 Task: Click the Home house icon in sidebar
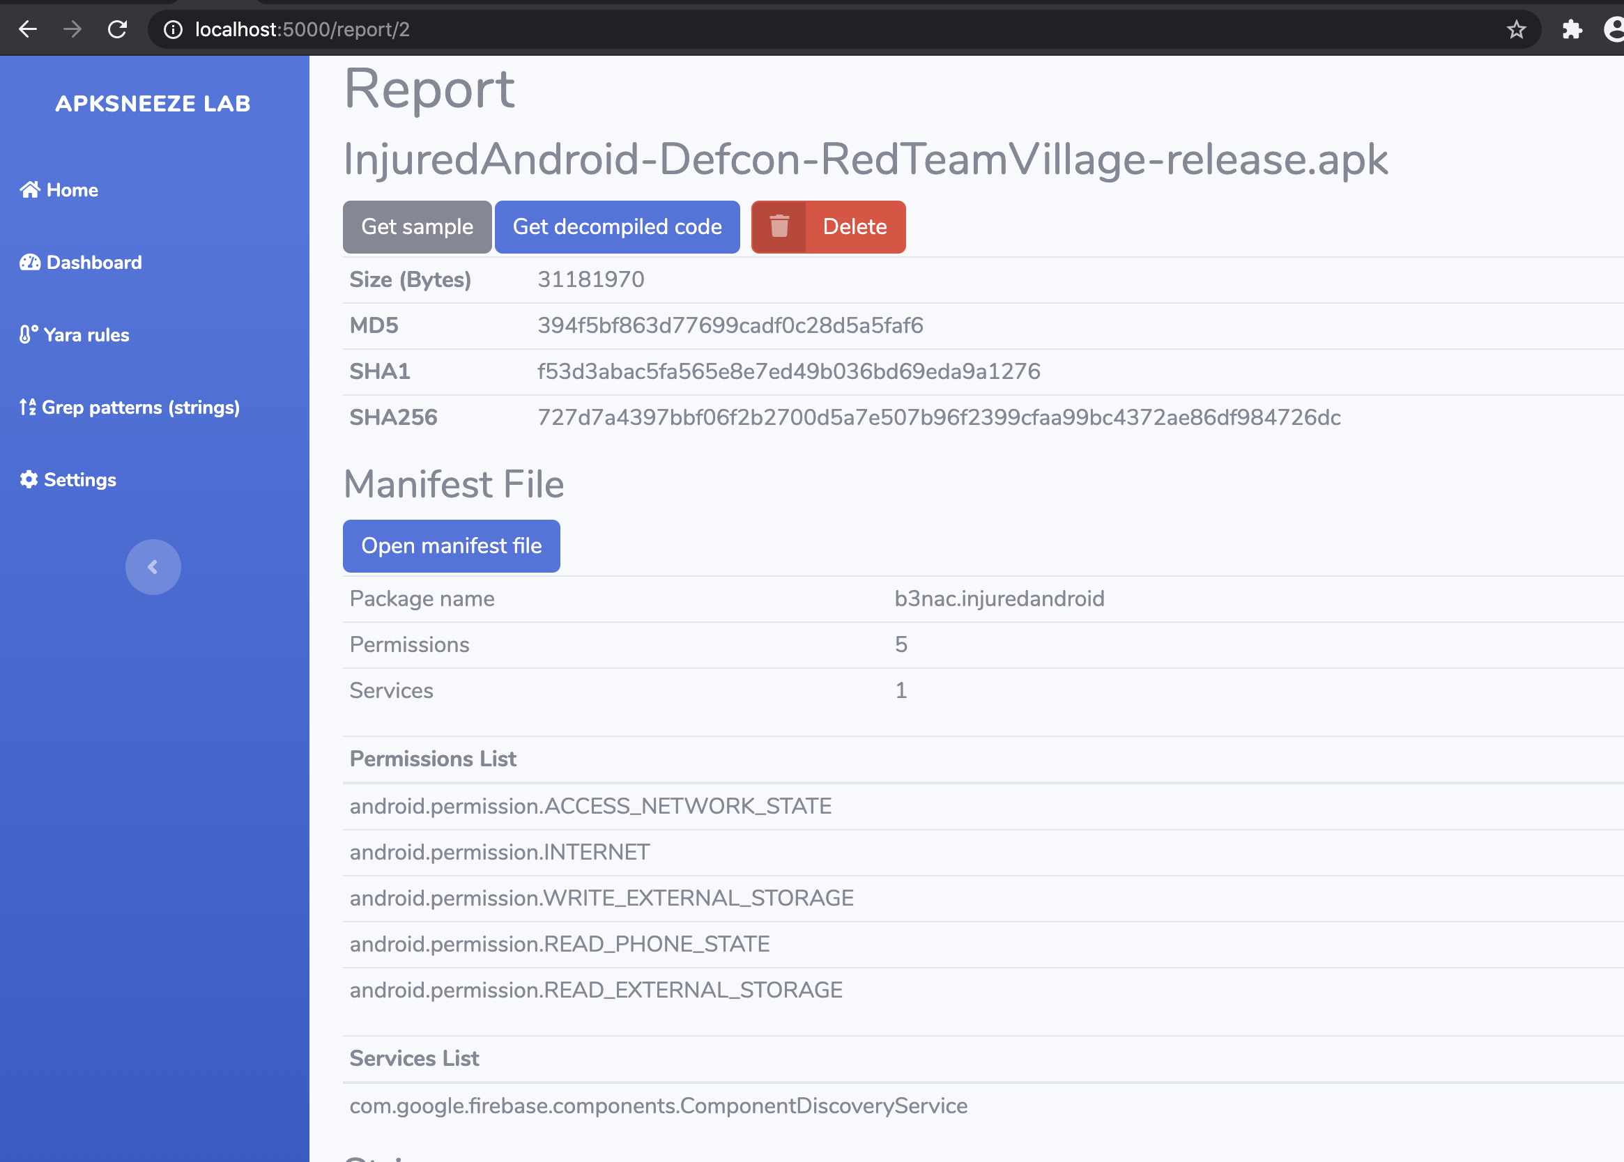[x=29, y=189]
